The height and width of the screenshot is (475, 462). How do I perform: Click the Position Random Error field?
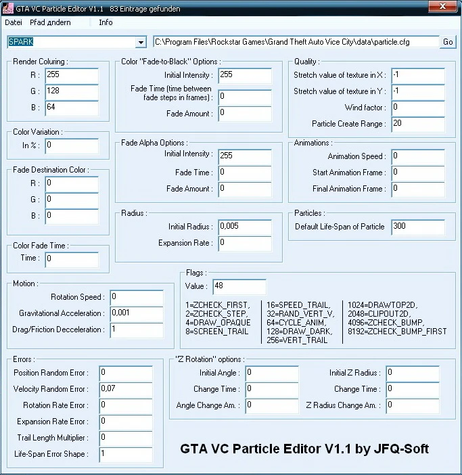[126, 374]
